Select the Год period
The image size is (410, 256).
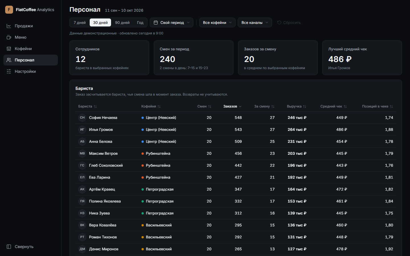[140, 22]
